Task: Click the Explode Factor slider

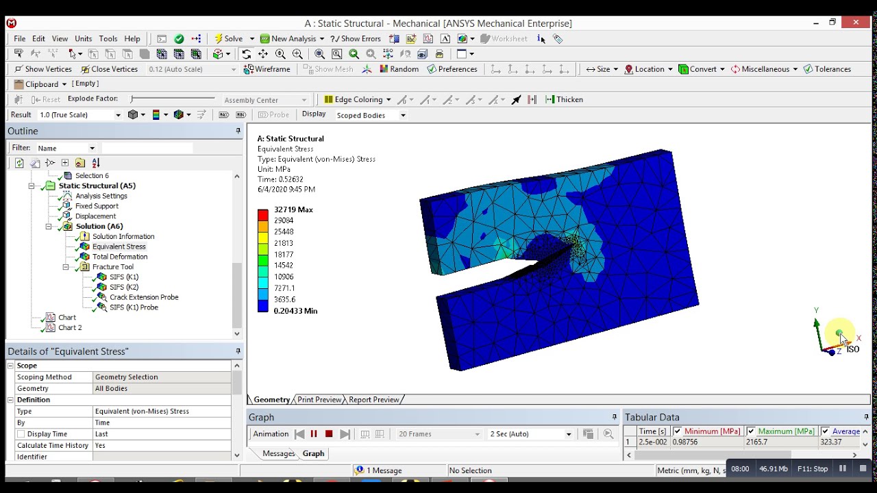Action: pyautogui.click(x=173, y=99)
